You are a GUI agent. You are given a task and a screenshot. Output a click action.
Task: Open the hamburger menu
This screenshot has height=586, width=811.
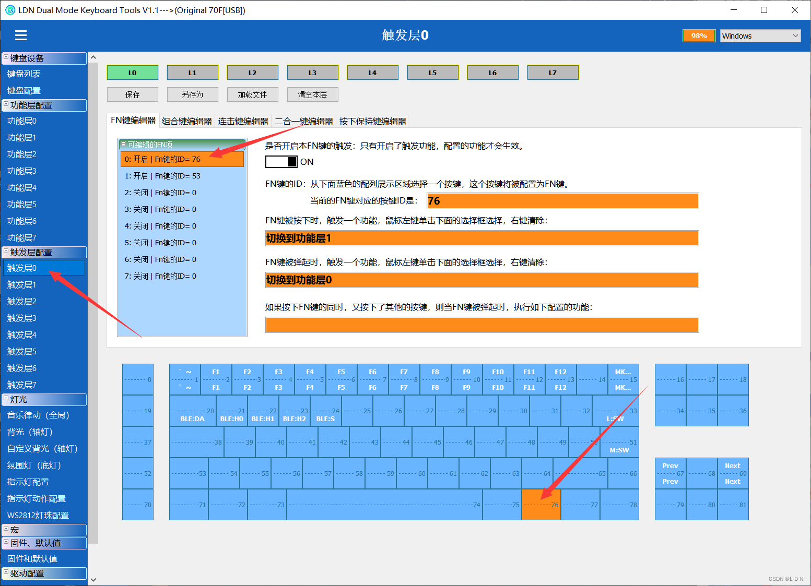21,35
